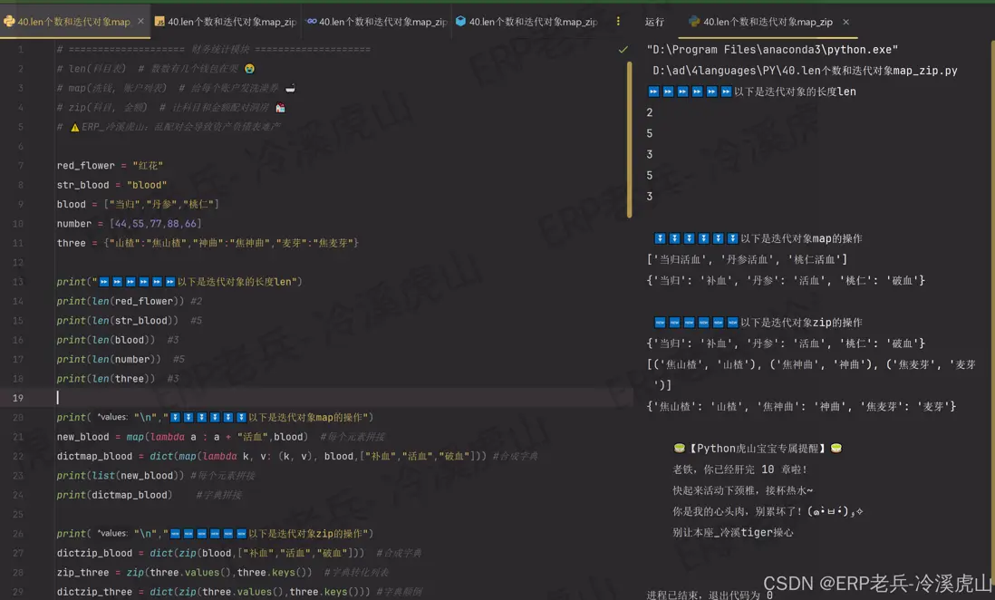995x600 pixels.
Task: Click the output {'焦山楂': '山楂', '焦神曲': '神曲'...} line
Action: [801, 406]
